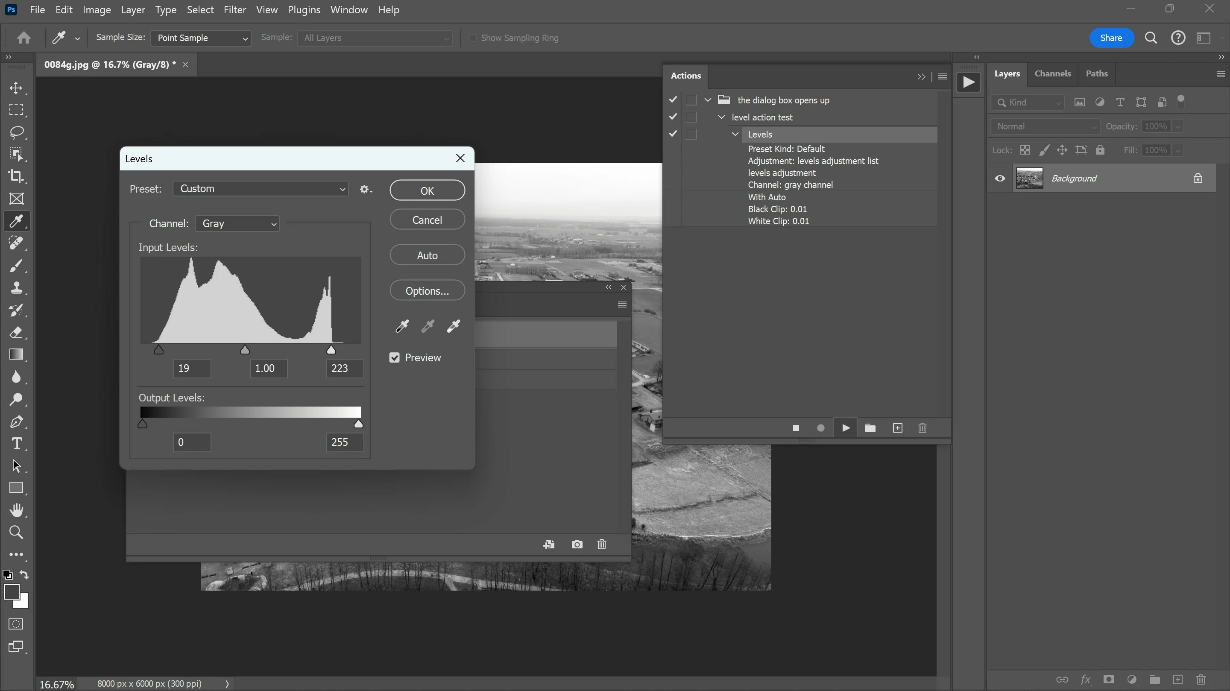Viewport: 1230px width, 691px height.
Task: Click the play selection button in Actions
Action: [x=845, y=428]
